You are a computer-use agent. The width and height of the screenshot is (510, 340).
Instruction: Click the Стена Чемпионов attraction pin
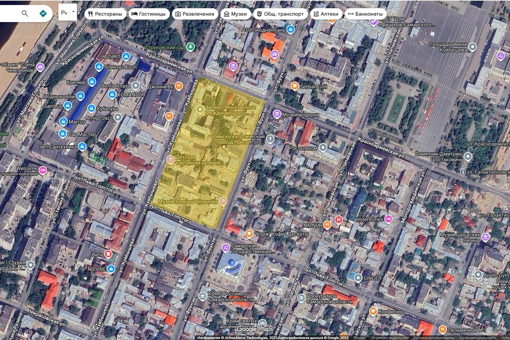pos(40,67)
